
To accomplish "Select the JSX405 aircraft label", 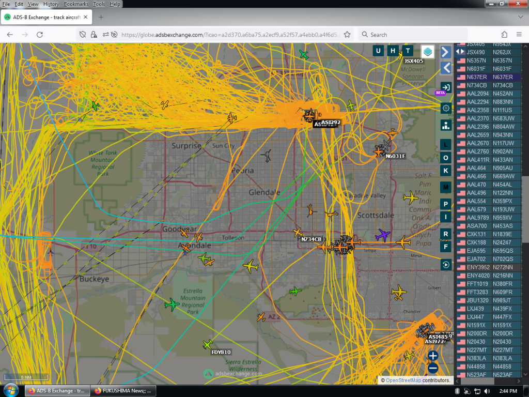I will pos(414,61).
